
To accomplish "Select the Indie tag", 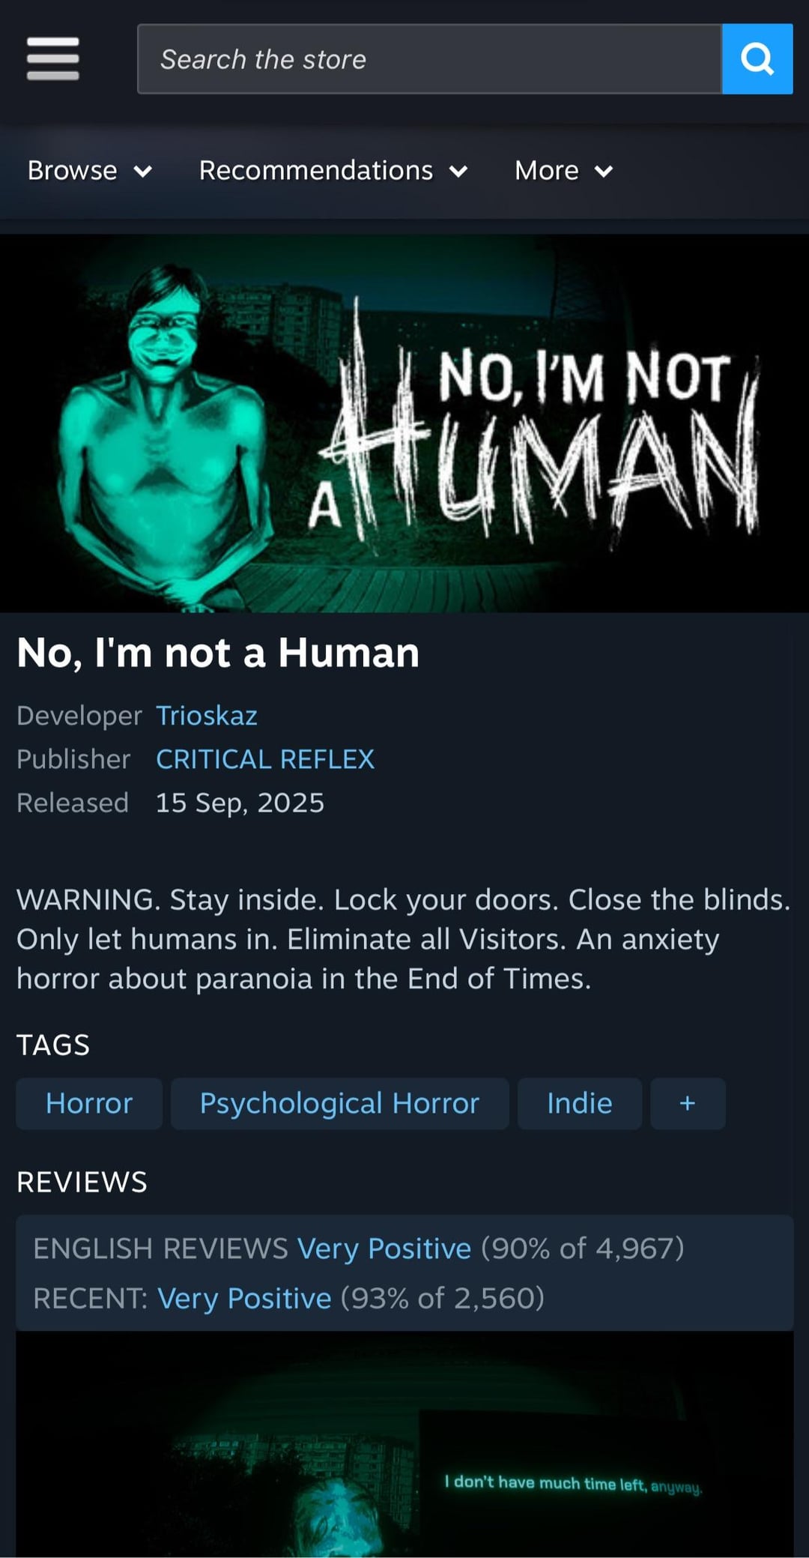I will (x=580, y=1103).
